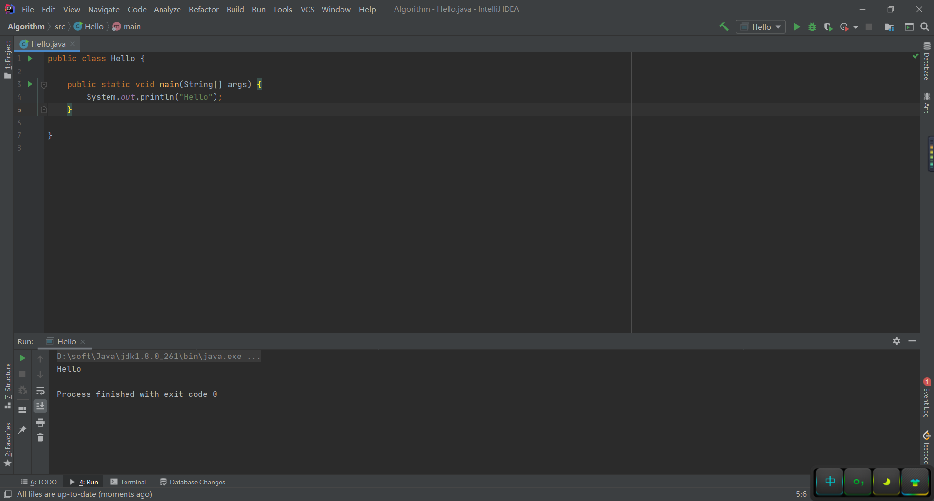Click the 5:6 cursor position indicator
934x501 pixels.
801,494
